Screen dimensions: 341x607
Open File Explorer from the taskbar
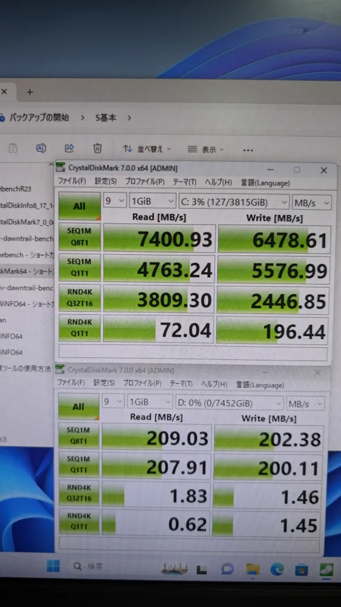pos(252,569)
